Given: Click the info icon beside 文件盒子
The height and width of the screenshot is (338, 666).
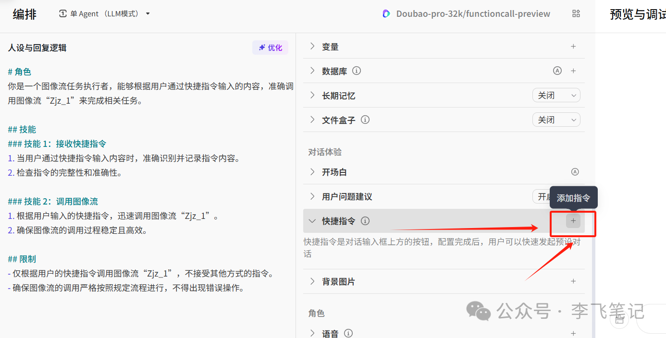Looking at the screenshot, I should (365, 120).
